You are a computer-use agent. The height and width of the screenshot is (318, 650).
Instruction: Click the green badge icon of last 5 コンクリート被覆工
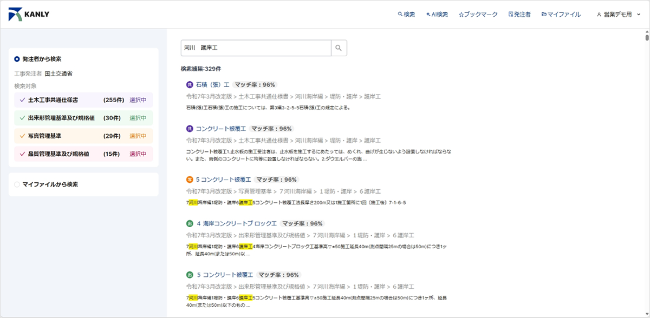pyautogui.click(x=190, y=275)
